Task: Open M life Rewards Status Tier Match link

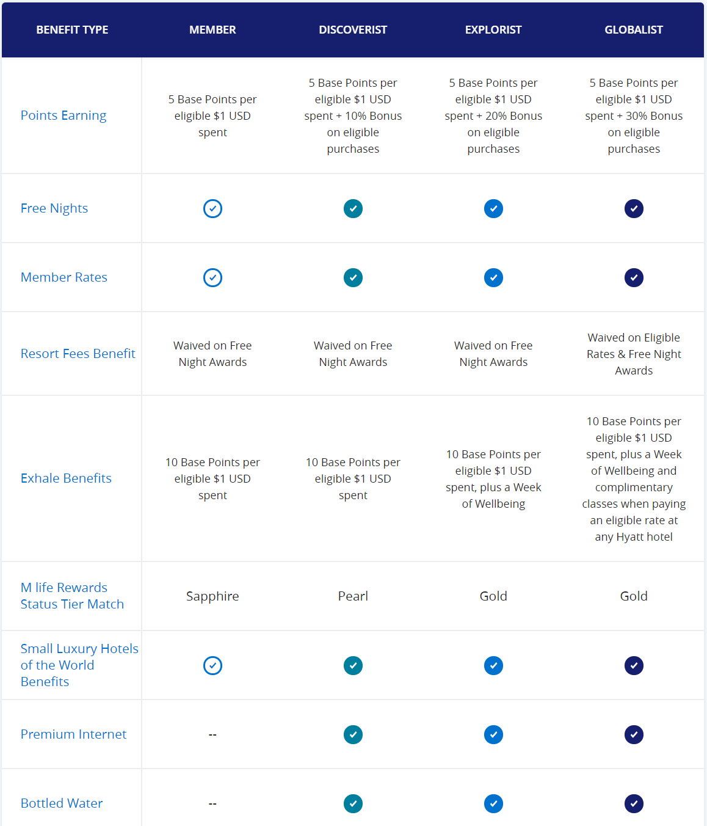Action: (x=72, y=596)
